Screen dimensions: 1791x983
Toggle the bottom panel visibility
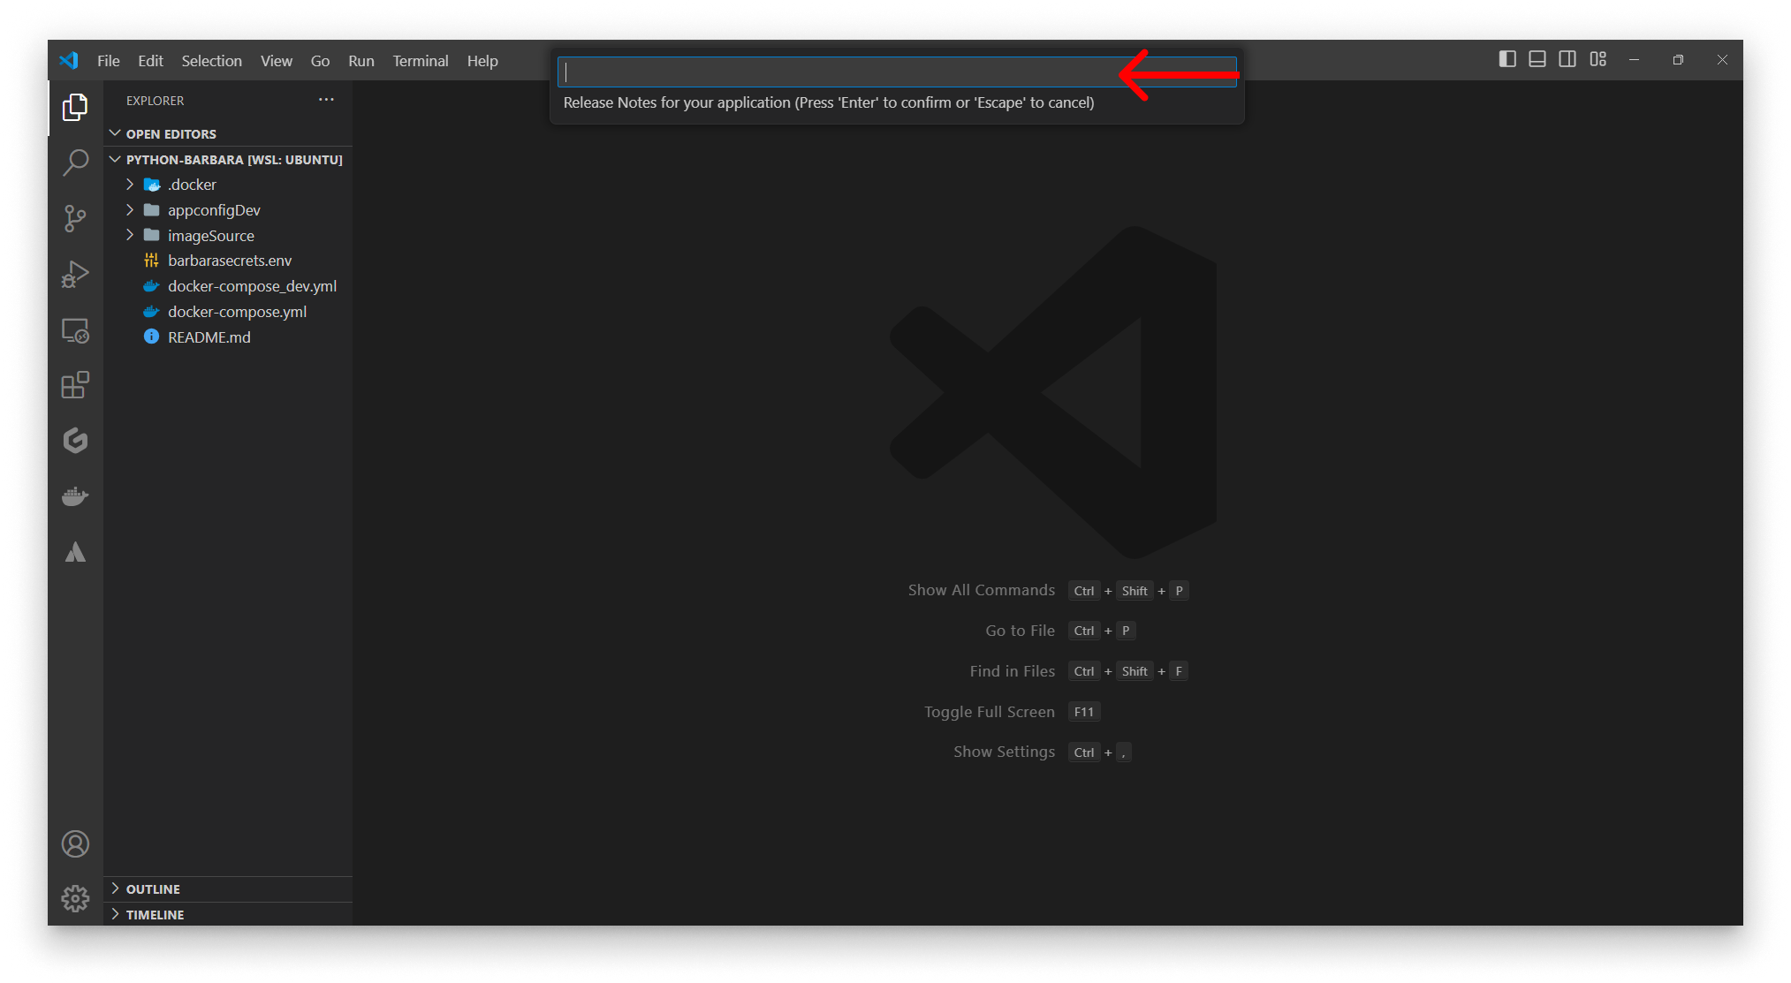1537,59
